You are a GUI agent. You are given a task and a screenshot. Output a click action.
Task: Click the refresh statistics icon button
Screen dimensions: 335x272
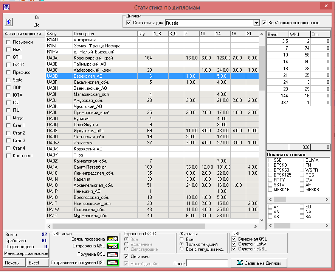(9, 22)
